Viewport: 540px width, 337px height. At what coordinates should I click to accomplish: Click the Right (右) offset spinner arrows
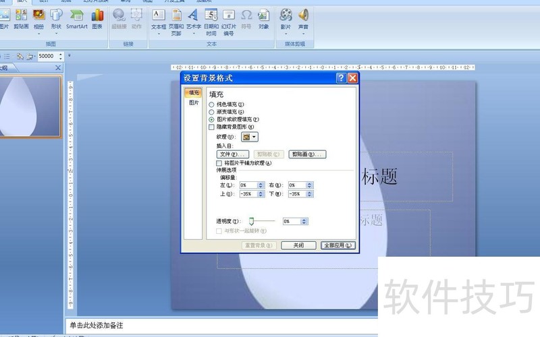(x=309, y=185)
